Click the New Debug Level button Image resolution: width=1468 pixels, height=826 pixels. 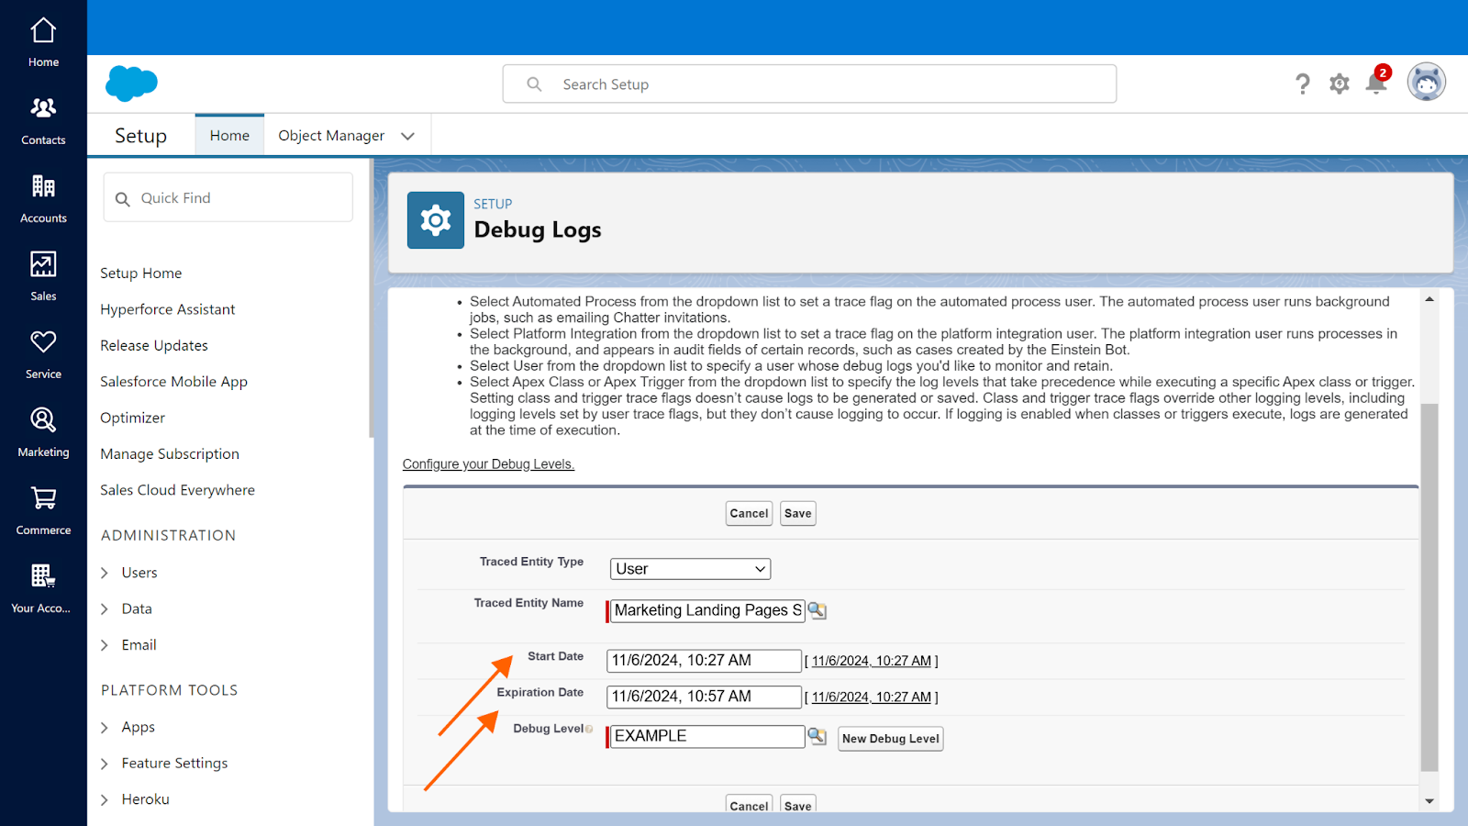(x=890, y=739)
